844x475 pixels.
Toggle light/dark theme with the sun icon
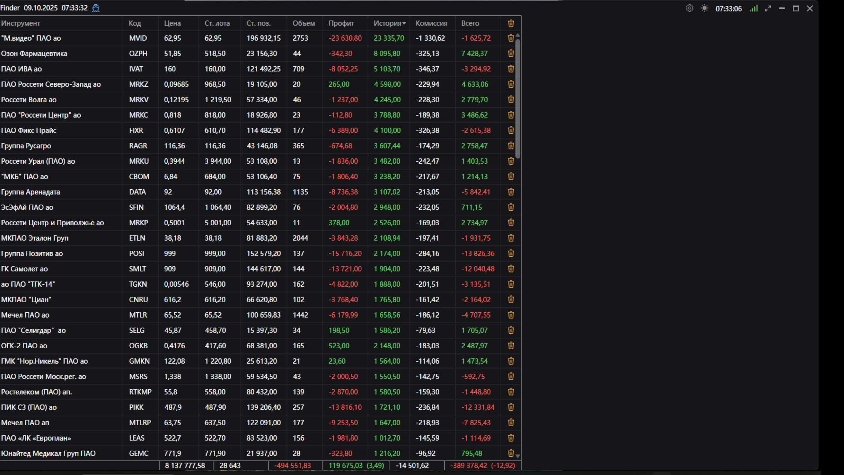coord(705,8)
